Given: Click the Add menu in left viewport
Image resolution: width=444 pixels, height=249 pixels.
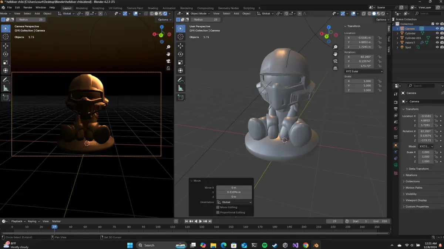Looking at the screenshot, I should [x=37, y=13].
